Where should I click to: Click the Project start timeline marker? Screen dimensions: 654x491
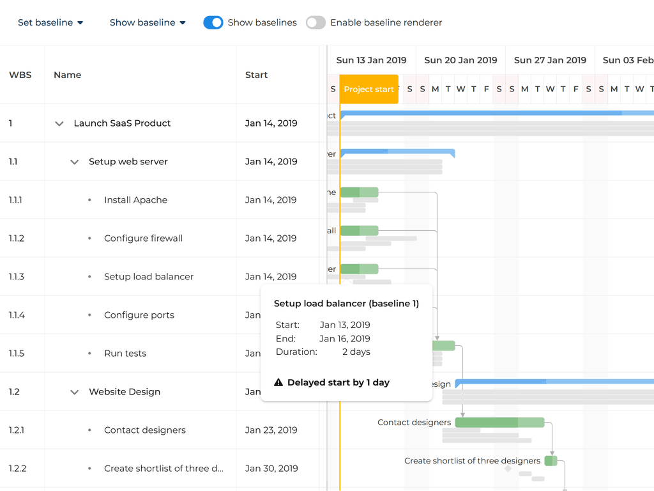(x=369, y=89)
